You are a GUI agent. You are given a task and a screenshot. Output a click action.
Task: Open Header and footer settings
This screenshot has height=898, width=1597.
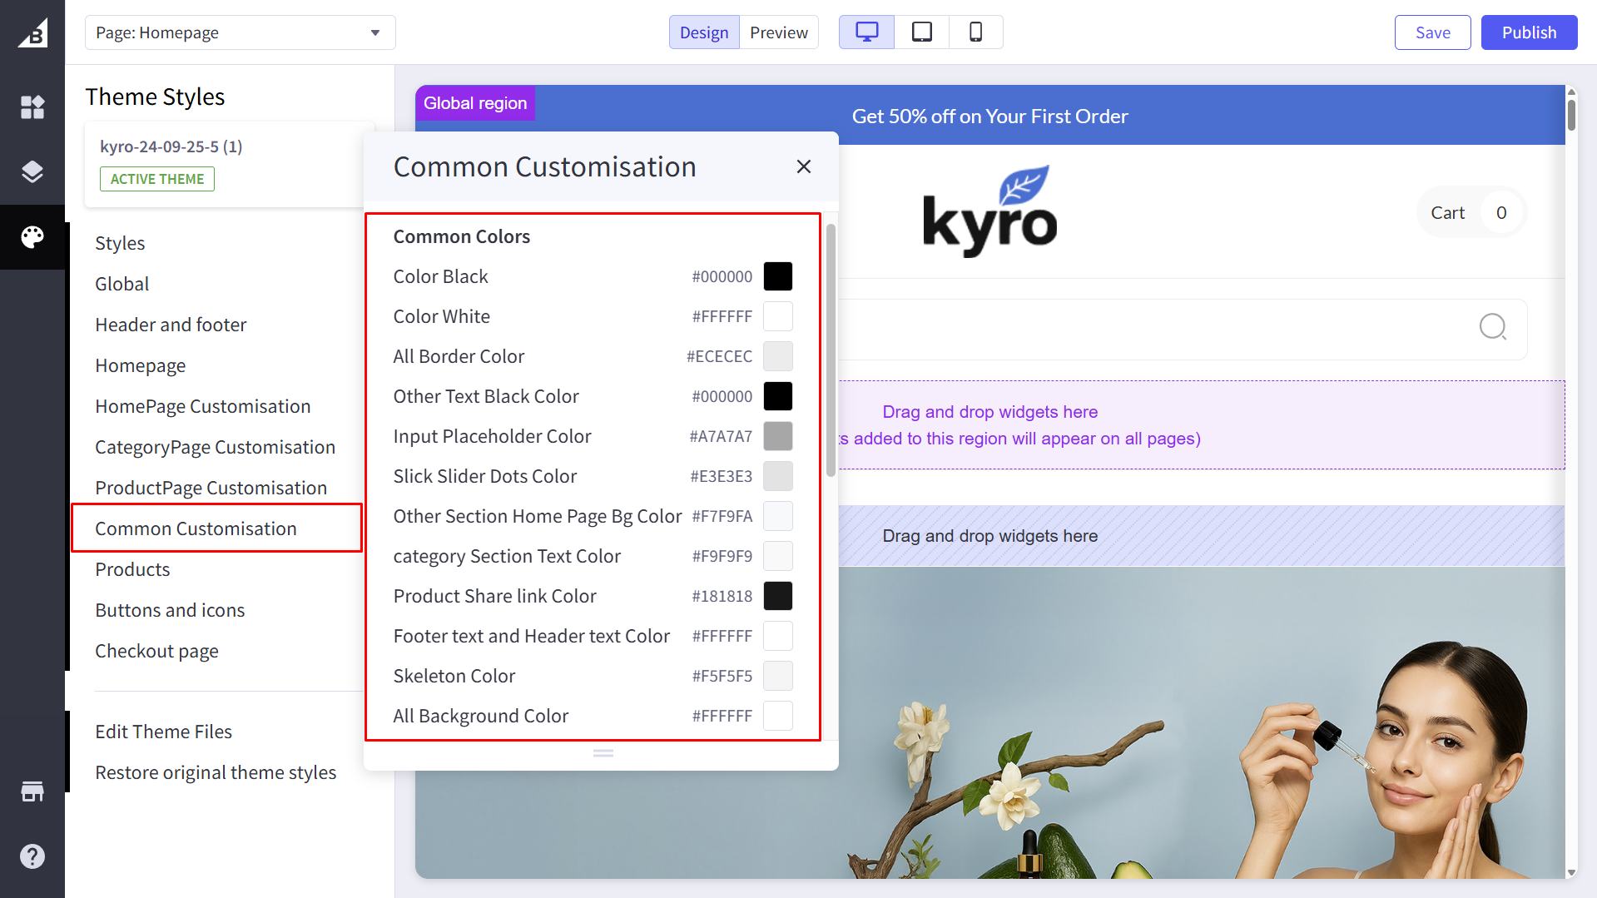click(x=171, y=325)
